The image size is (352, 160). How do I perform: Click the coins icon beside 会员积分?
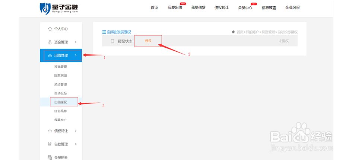(50, 157)
